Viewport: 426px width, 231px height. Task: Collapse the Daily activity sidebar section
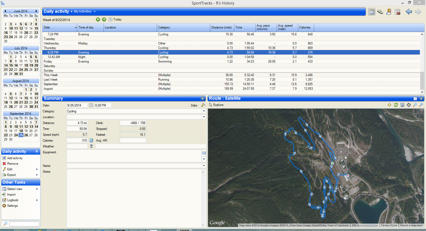point(37,152)
